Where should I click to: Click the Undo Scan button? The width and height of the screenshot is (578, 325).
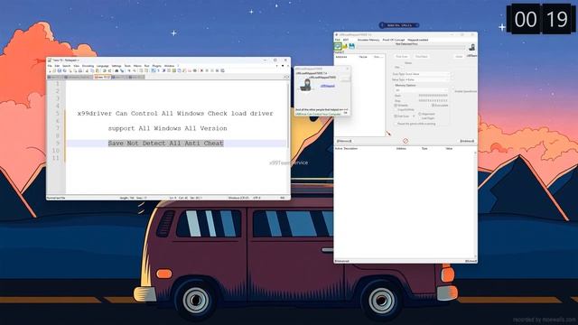[459, 56]
